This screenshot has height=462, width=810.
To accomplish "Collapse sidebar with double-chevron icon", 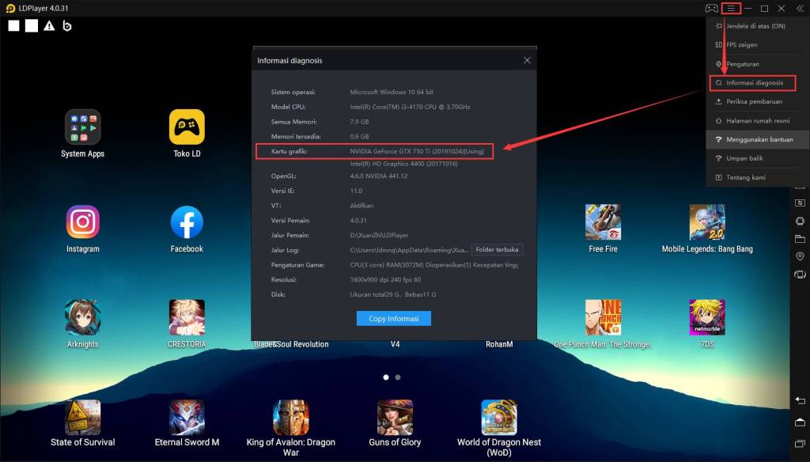I will (800, 8).
